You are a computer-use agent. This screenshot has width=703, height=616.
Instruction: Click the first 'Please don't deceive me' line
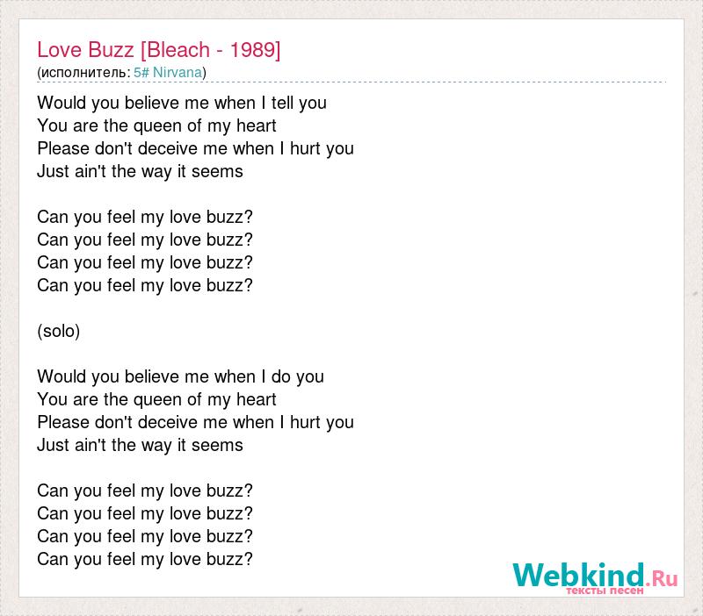coord(195,148)
